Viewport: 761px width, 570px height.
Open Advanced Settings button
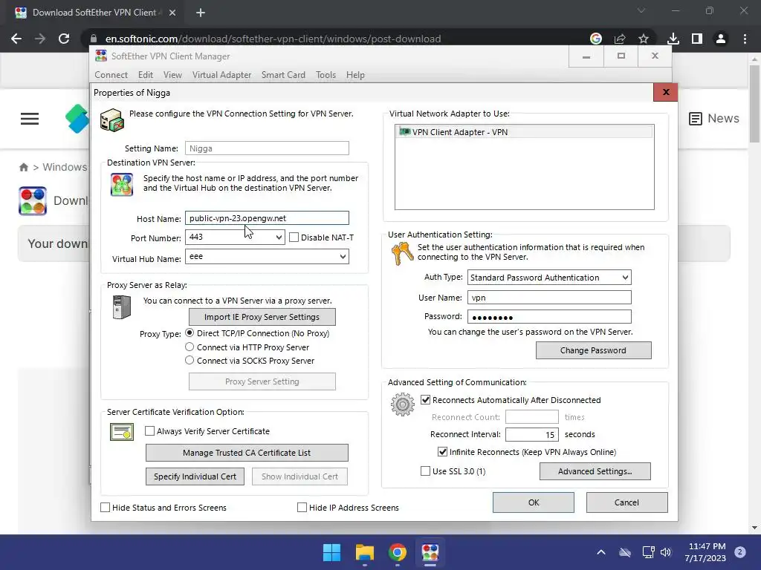point(595,471)
